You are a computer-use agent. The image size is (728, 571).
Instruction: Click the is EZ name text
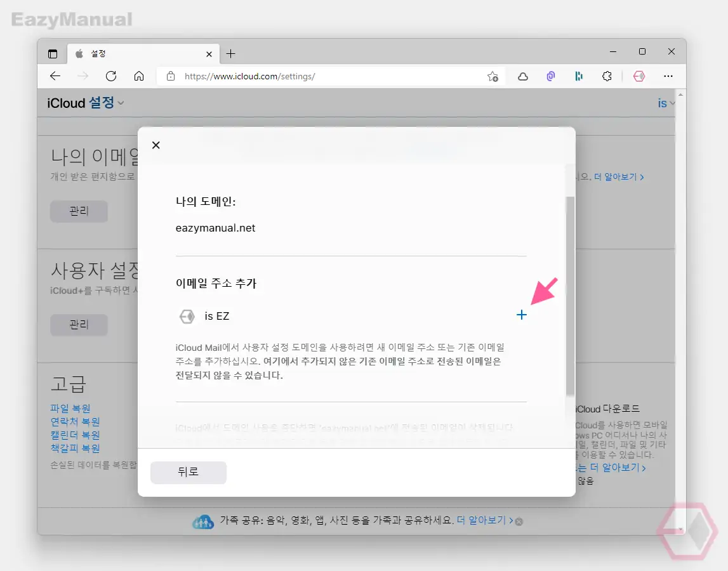click(x=217, y=316)
